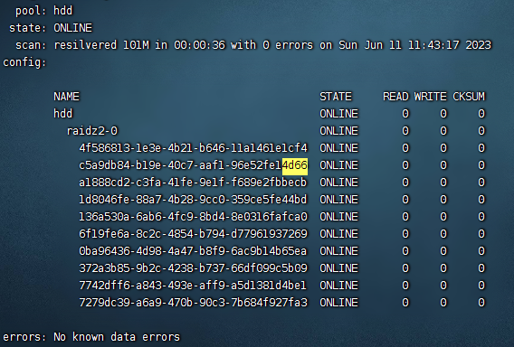This screenshot has height=347, width=514.
Task: Click the STATE column header
Action: 336,97
